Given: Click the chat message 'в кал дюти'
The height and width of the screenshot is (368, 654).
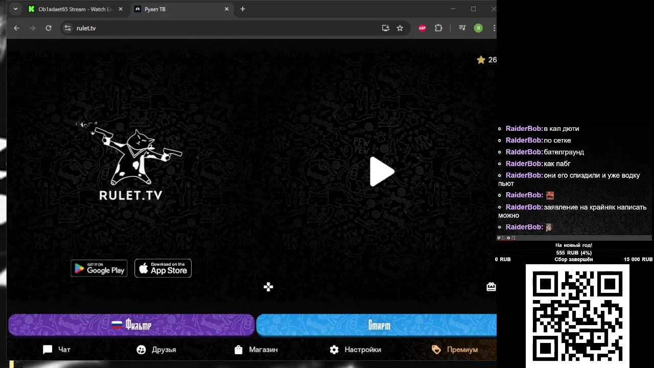Looking at the screenshot, I should (x=562, y=129).
